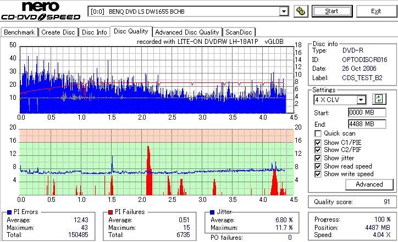
Task: Click the PI Failures lower graph
Action: pyautogui.click(x=157, y=162)
